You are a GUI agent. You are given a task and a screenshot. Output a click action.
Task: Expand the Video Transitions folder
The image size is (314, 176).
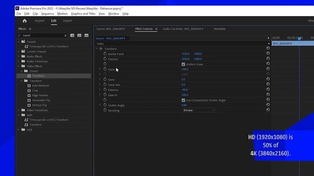(19, 110)
